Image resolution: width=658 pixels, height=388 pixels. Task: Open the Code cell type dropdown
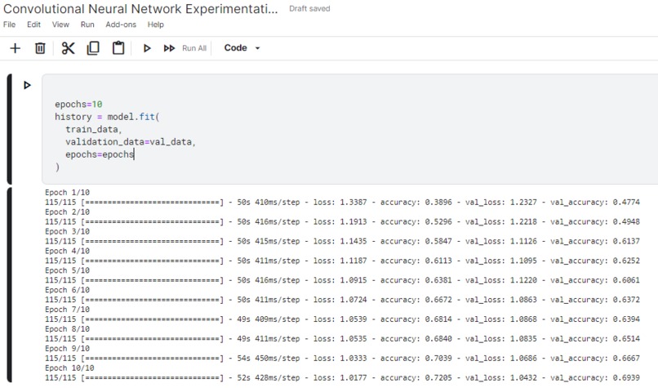[x=242, y=48]
